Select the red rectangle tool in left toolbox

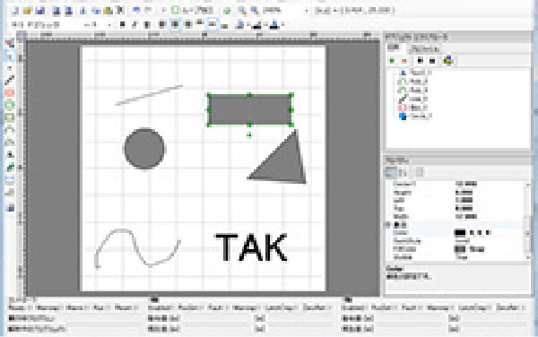[10, 92]
